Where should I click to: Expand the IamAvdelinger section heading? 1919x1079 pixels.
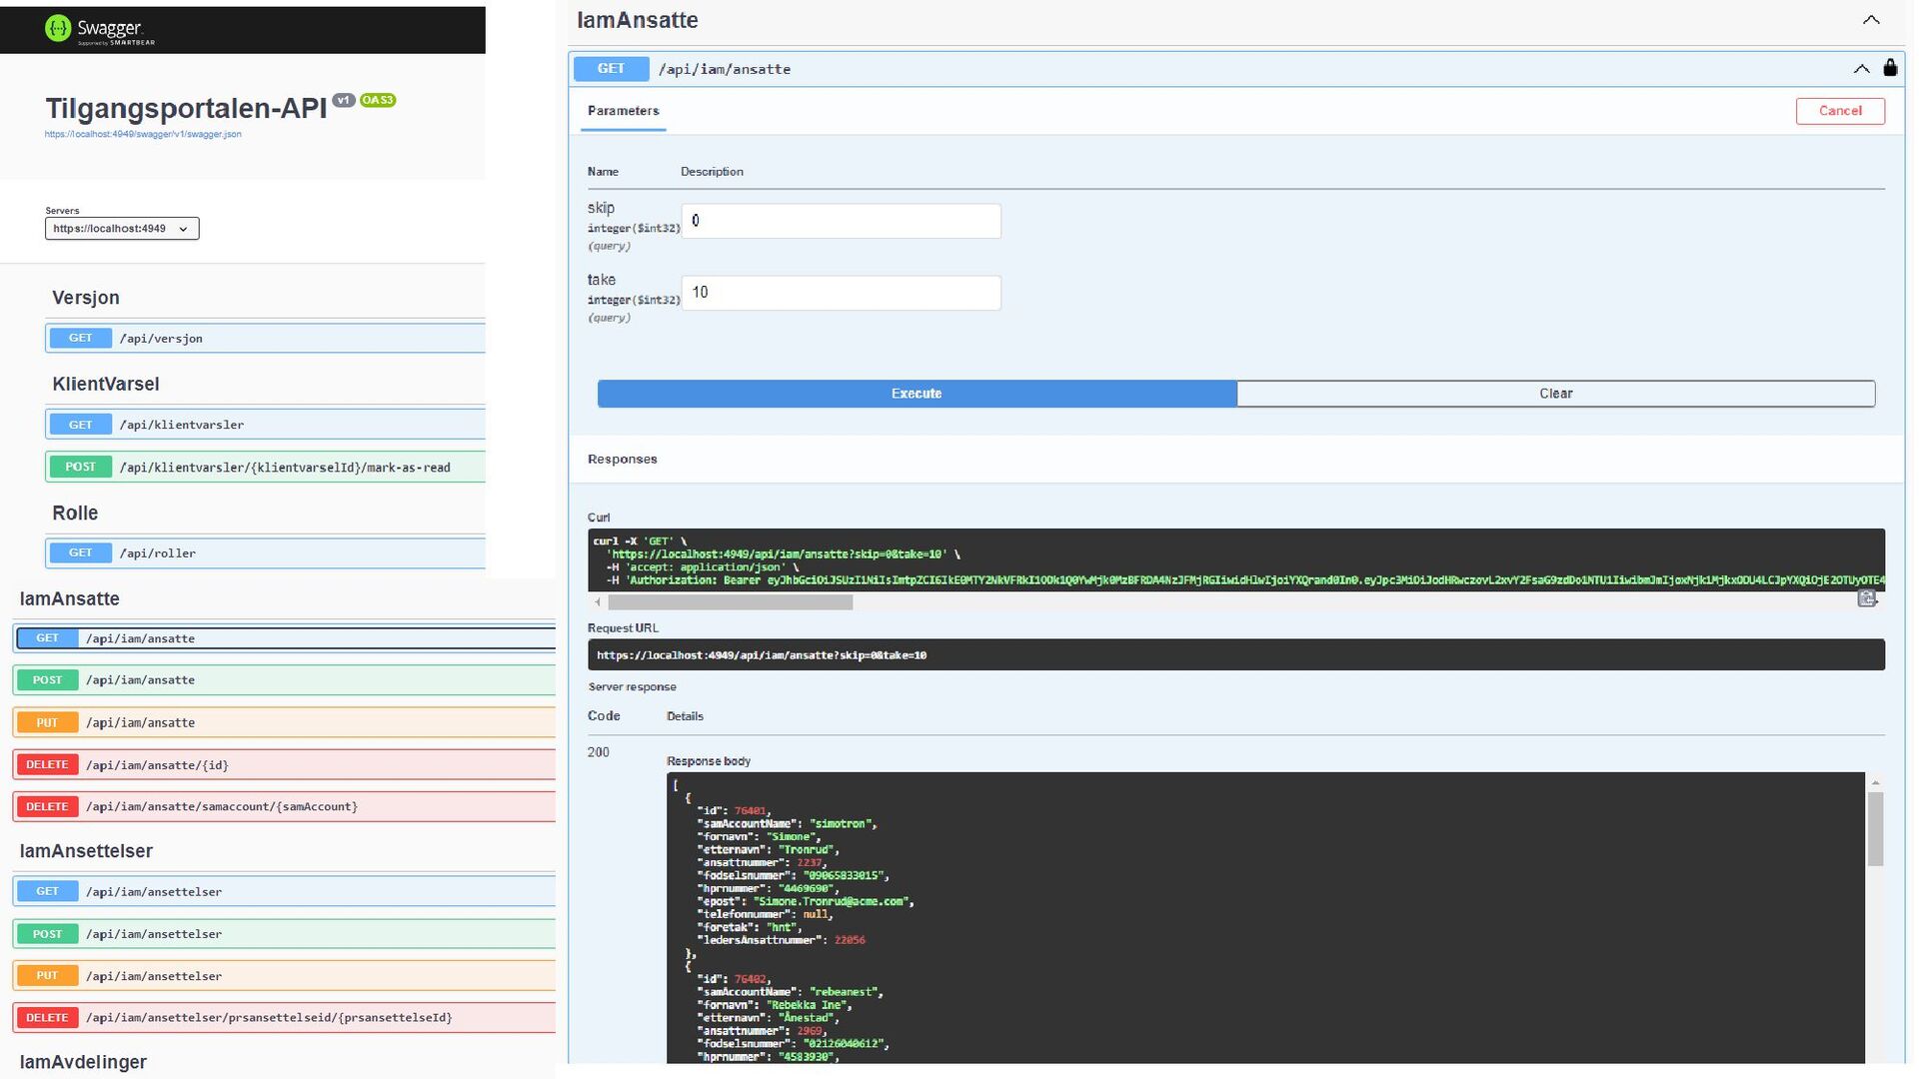pos(83,1062)
